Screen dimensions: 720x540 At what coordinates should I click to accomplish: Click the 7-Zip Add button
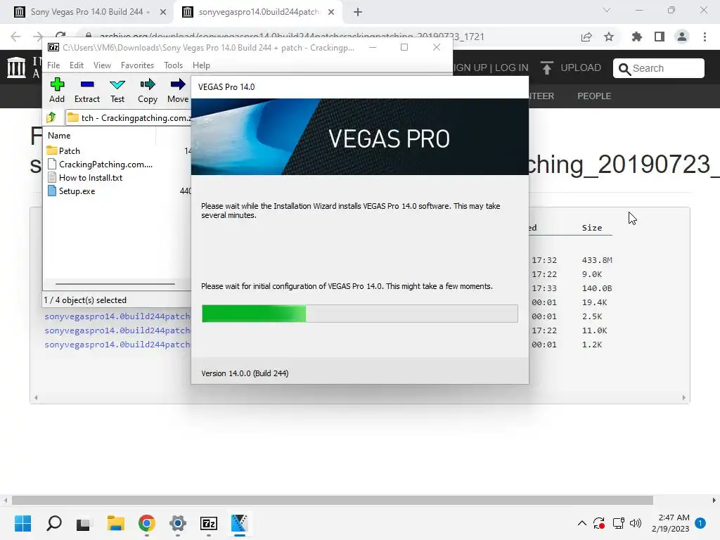[57, 91]
